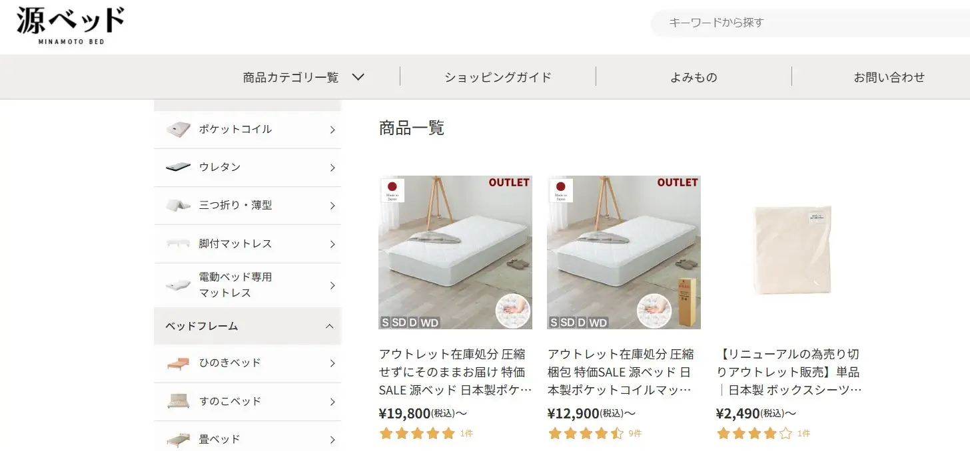This screenshot has height=451, width=970.
Task: Collapse the ベッドフレーム section
Action: click(329, 326)
